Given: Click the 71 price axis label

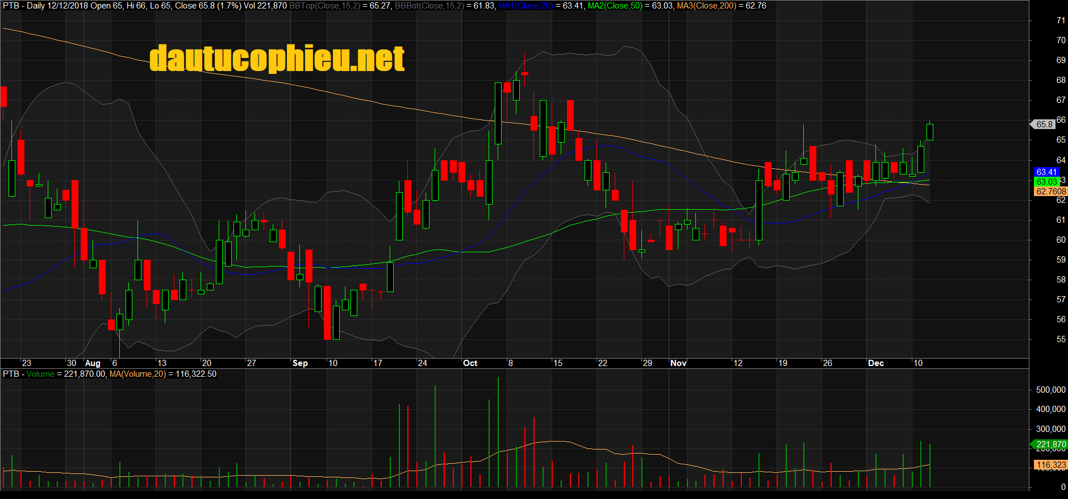Looking at the screenshot, I should [1061, 20].
